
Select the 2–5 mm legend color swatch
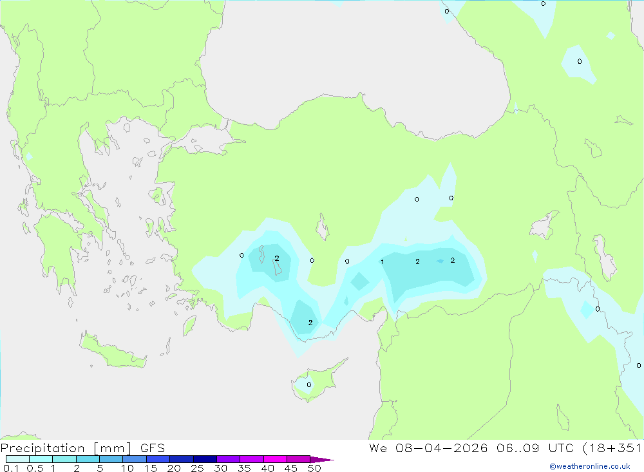click(88, 459)
